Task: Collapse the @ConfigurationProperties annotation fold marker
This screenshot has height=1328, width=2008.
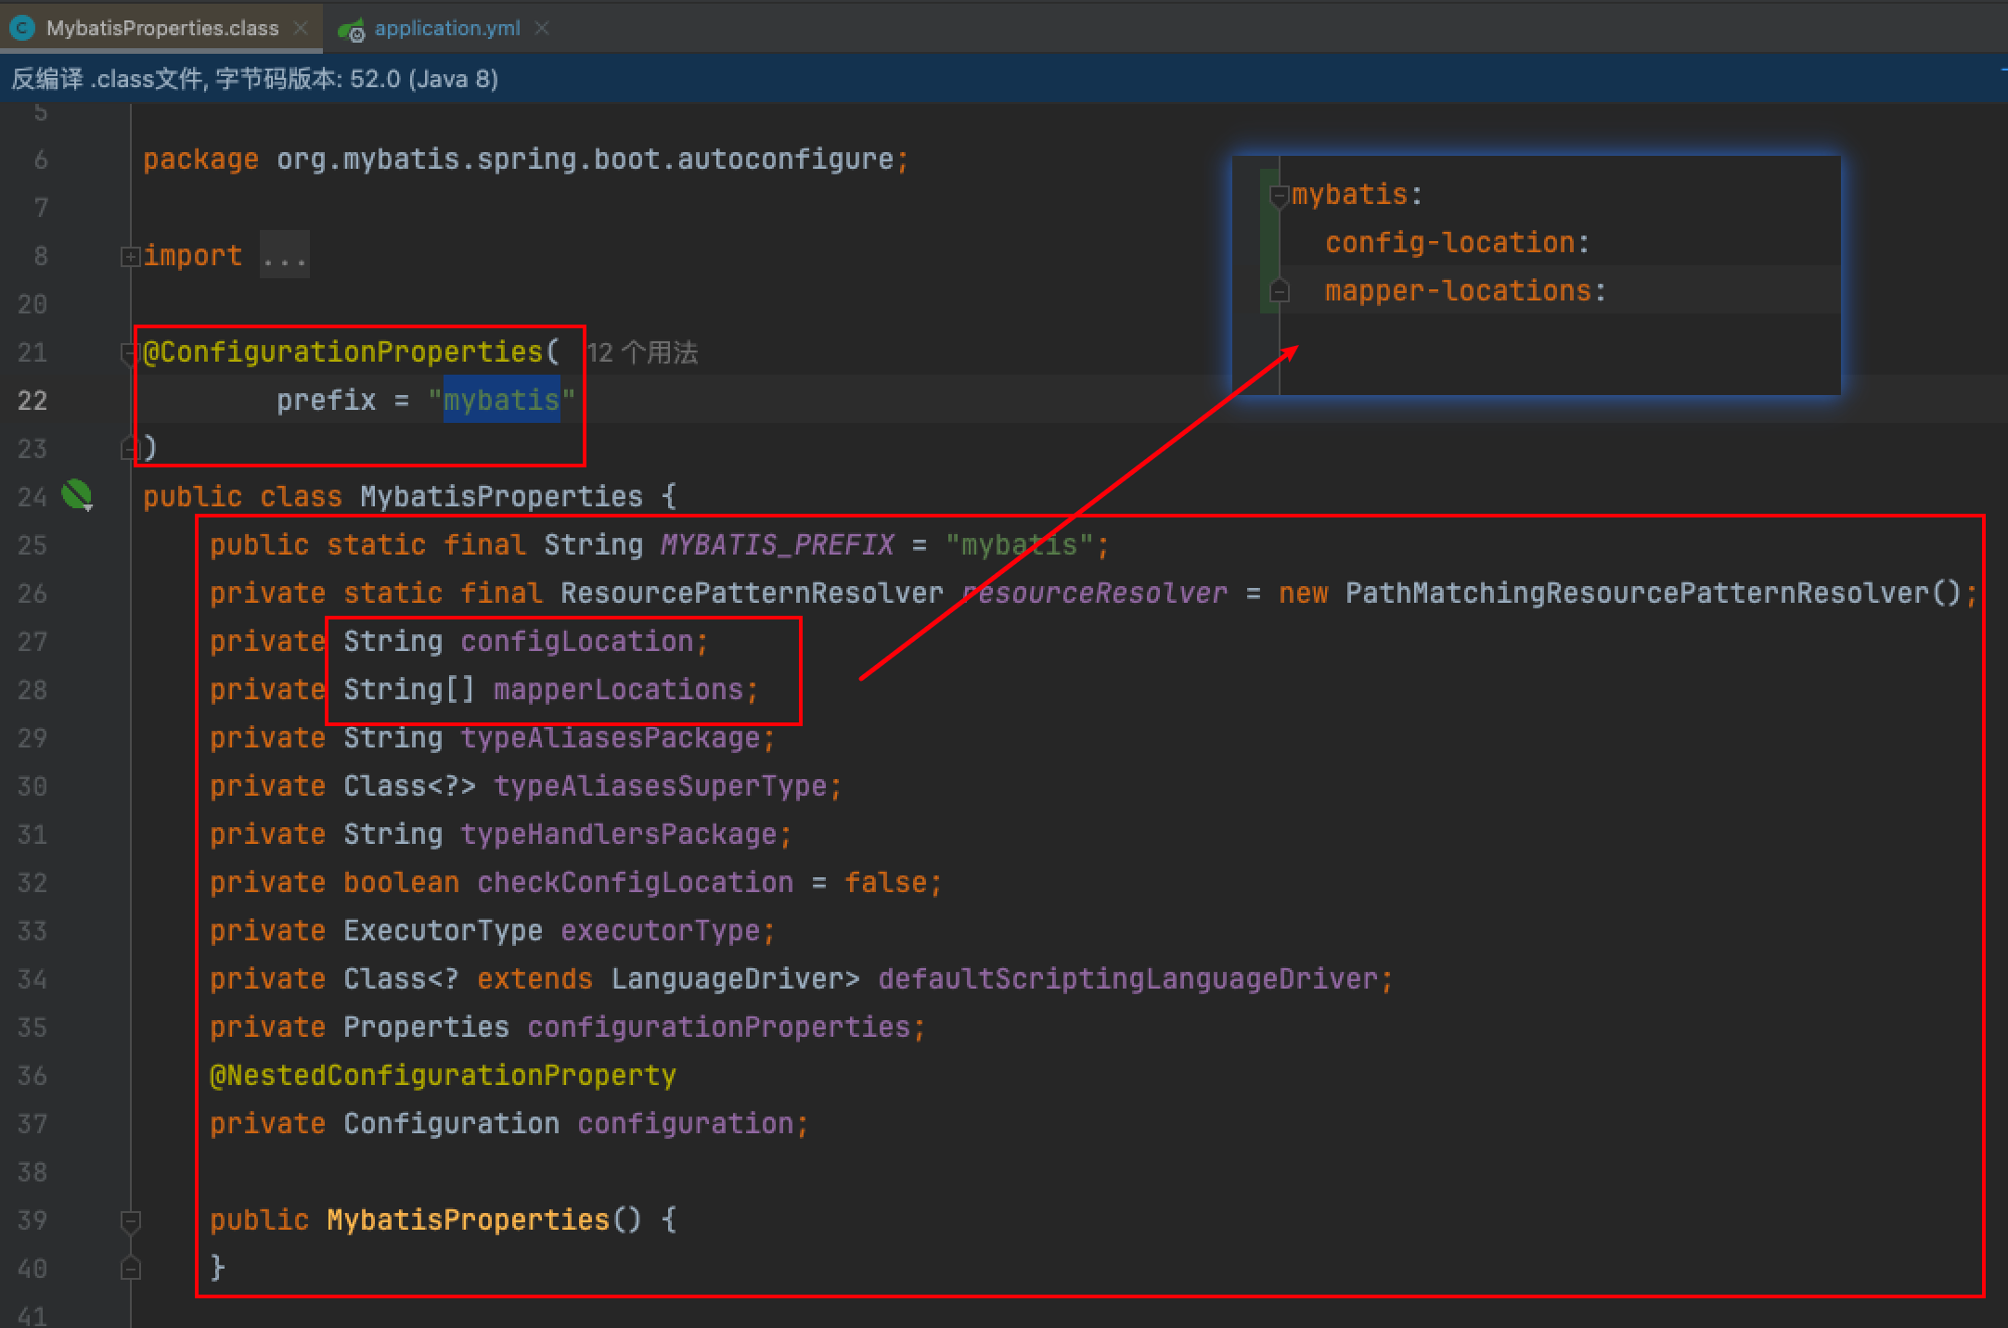Action: (x=130, y=352)
